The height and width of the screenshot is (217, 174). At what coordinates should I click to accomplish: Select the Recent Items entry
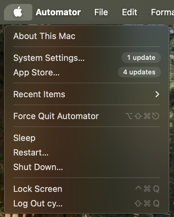click(87, 94)
